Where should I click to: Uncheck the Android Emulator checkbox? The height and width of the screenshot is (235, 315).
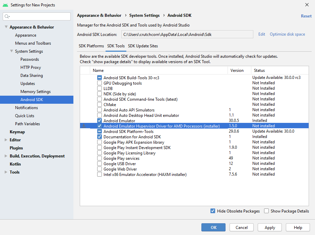100,121
